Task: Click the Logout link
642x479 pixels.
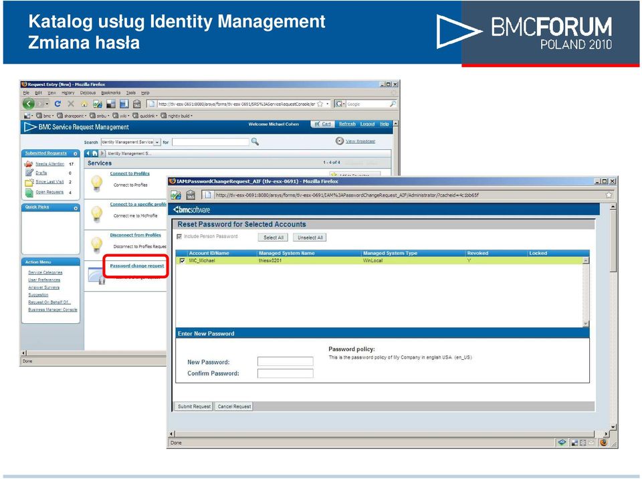Action: (x=367, y=124)
